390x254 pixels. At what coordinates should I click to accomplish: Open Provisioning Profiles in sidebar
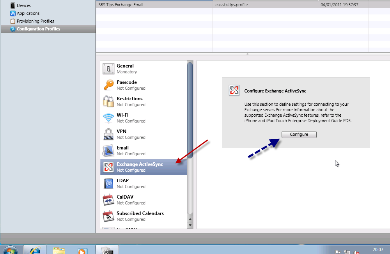[x=35, y=21]
